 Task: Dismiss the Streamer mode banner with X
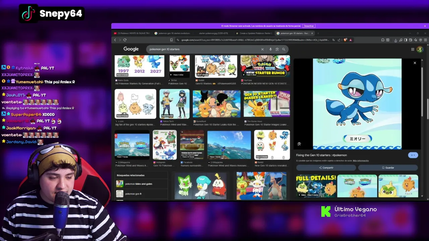tap(425, 26)
